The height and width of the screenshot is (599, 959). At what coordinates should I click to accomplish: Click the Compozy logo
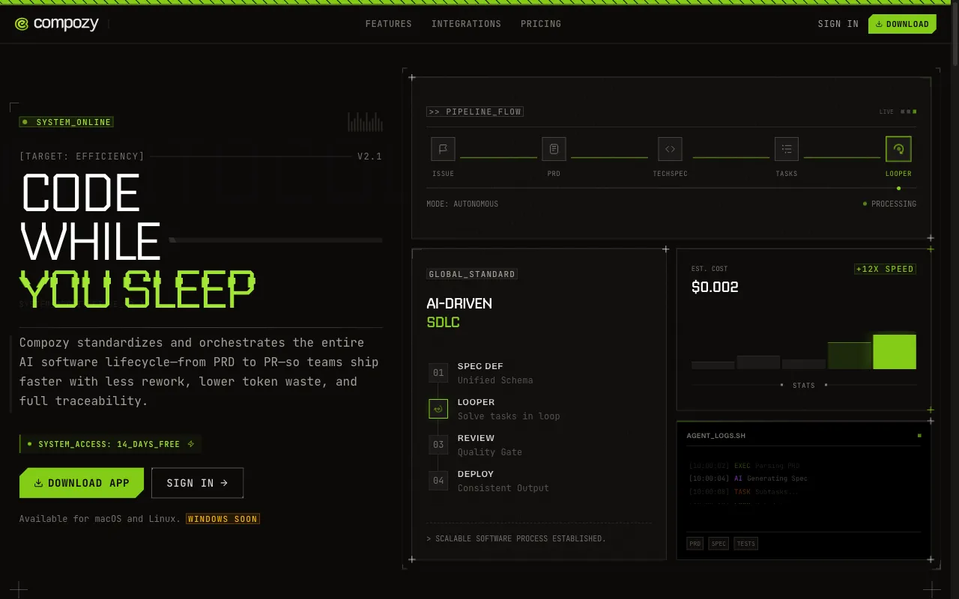point(56,24)
